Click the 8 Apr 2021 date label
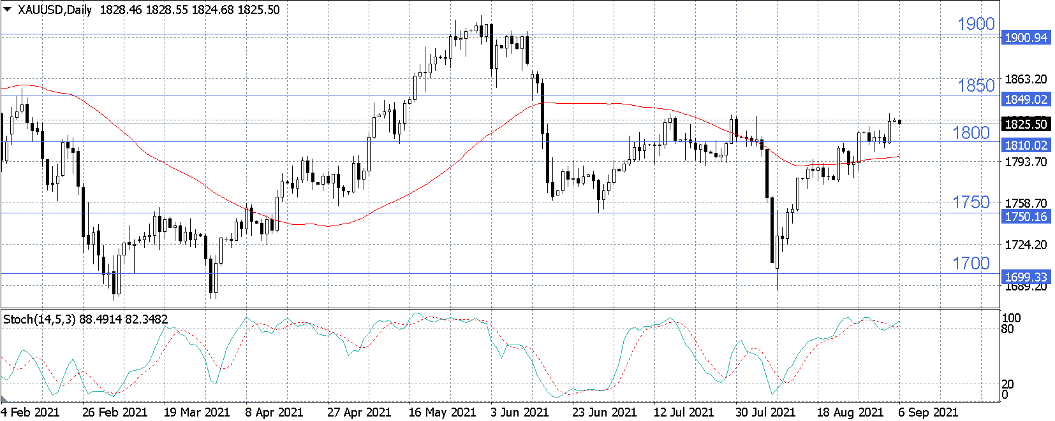 point(274,412)
